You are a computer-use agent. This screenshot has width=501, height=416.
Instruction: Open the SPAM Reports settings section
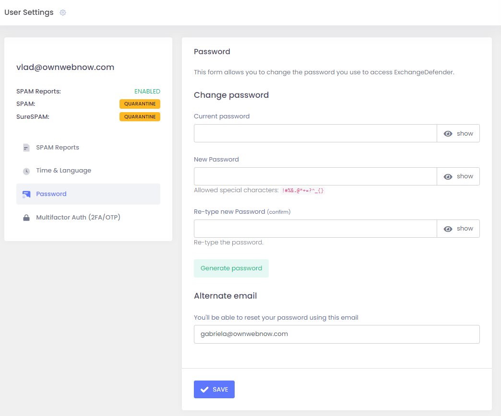click(58, 148)
